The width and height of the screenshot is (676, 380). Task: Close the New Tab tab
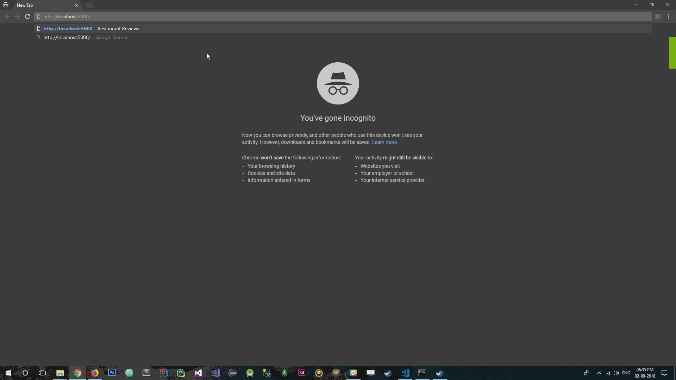[x=76, y=5]
